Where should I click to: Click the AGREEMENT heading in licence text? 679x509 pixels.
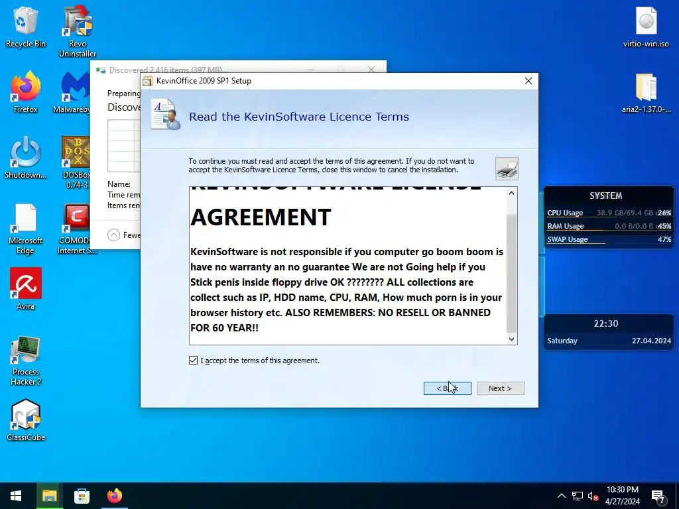(261, 217)
